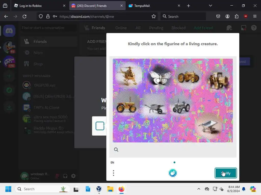The width and height of the screenshot is (261, 195).
Task: Click the tracking protection shield icon
Action: coord(41,17)
